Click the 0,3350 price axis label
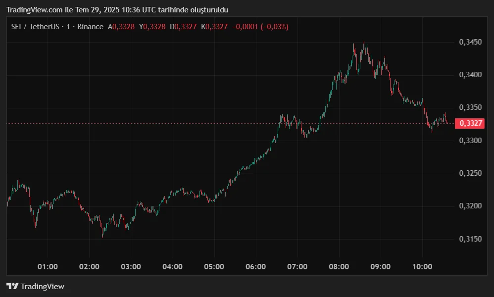 470,107
